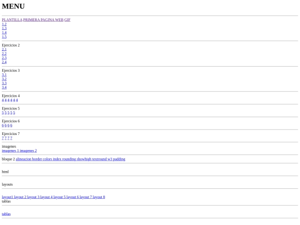The image size is (300, 225).
Task: Go to layout 6 link
Action: [73, 197]
